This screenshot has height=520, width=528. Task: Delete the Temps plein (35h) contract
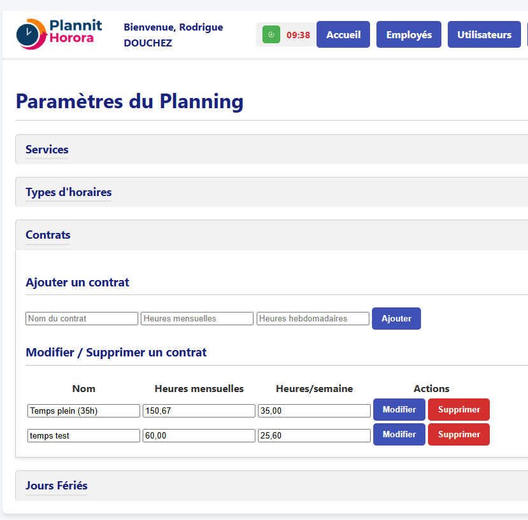[459, 410]
